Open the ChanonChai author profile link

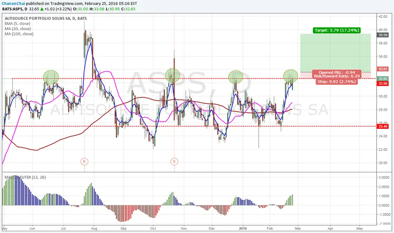tap(14, 3)
